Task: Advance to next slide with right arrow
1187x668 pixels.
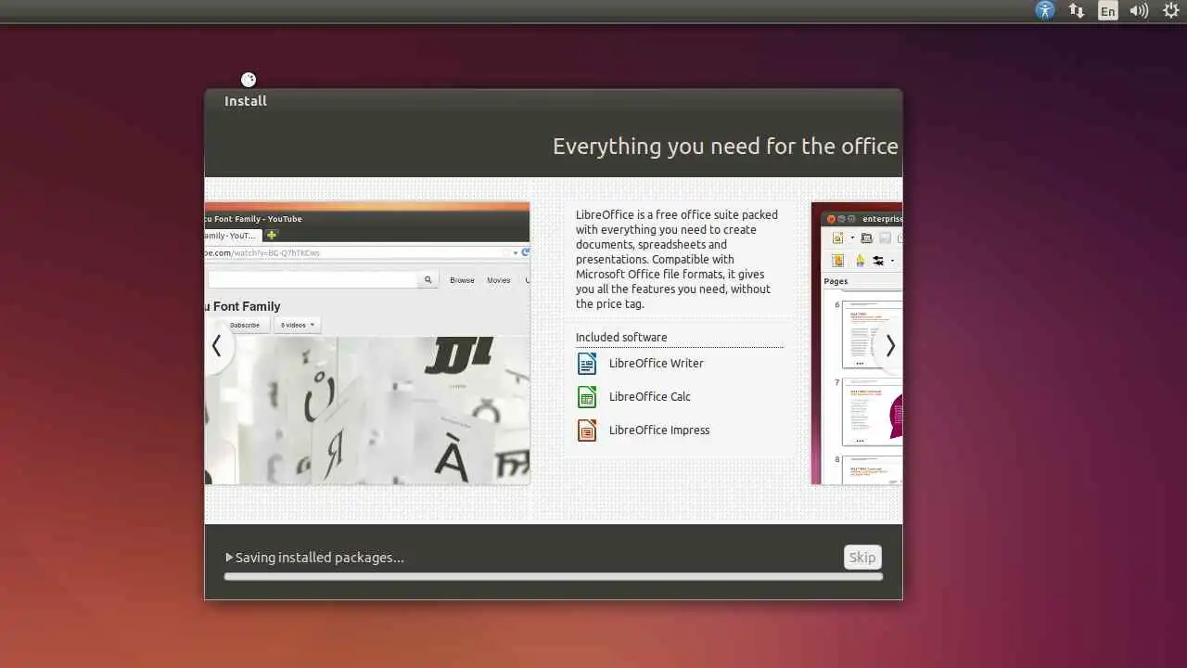Action: (889, 346)
